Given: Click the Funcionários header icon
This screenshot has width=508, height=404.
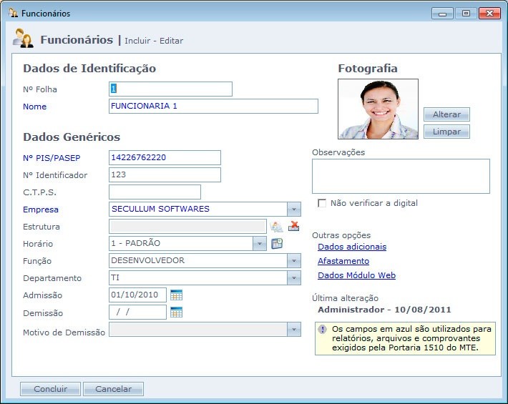Looking at the screenshot, I should [24, 39].
